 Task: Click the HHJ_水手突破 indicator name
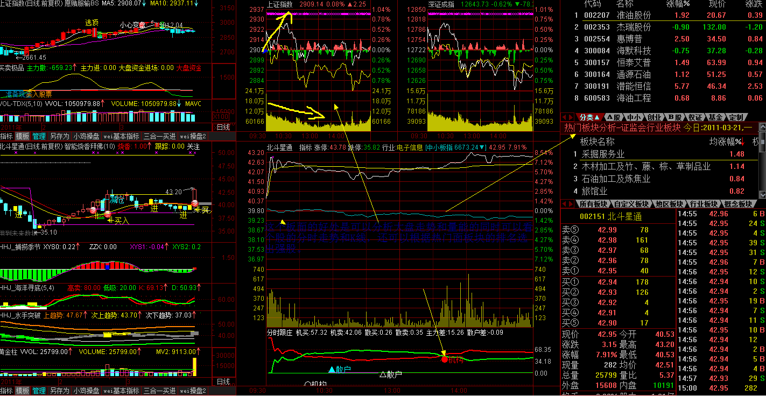(x=20, y=315)
